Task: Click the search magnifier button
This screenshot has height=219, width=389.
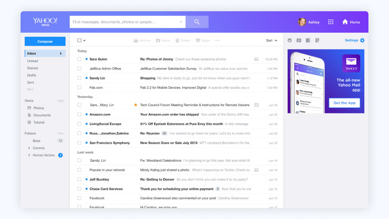Action: point(197,22)
